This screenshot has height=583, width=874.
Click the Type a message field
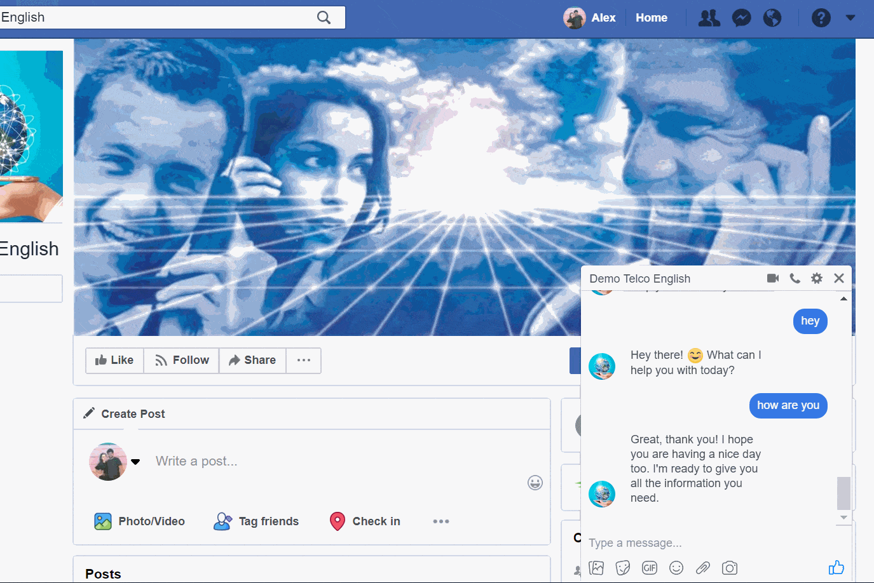point(699,543)
